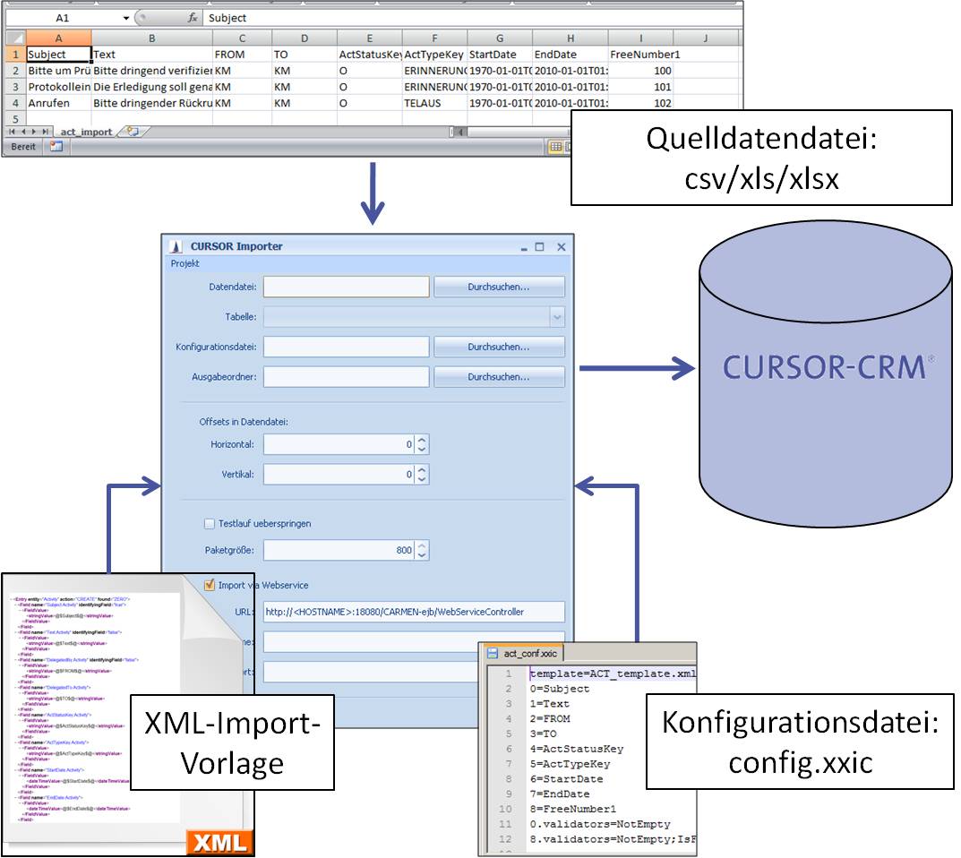Increase the Horizontal offset stepper
Viewport: 961px width, 858px height.
[x=422, y=440]
